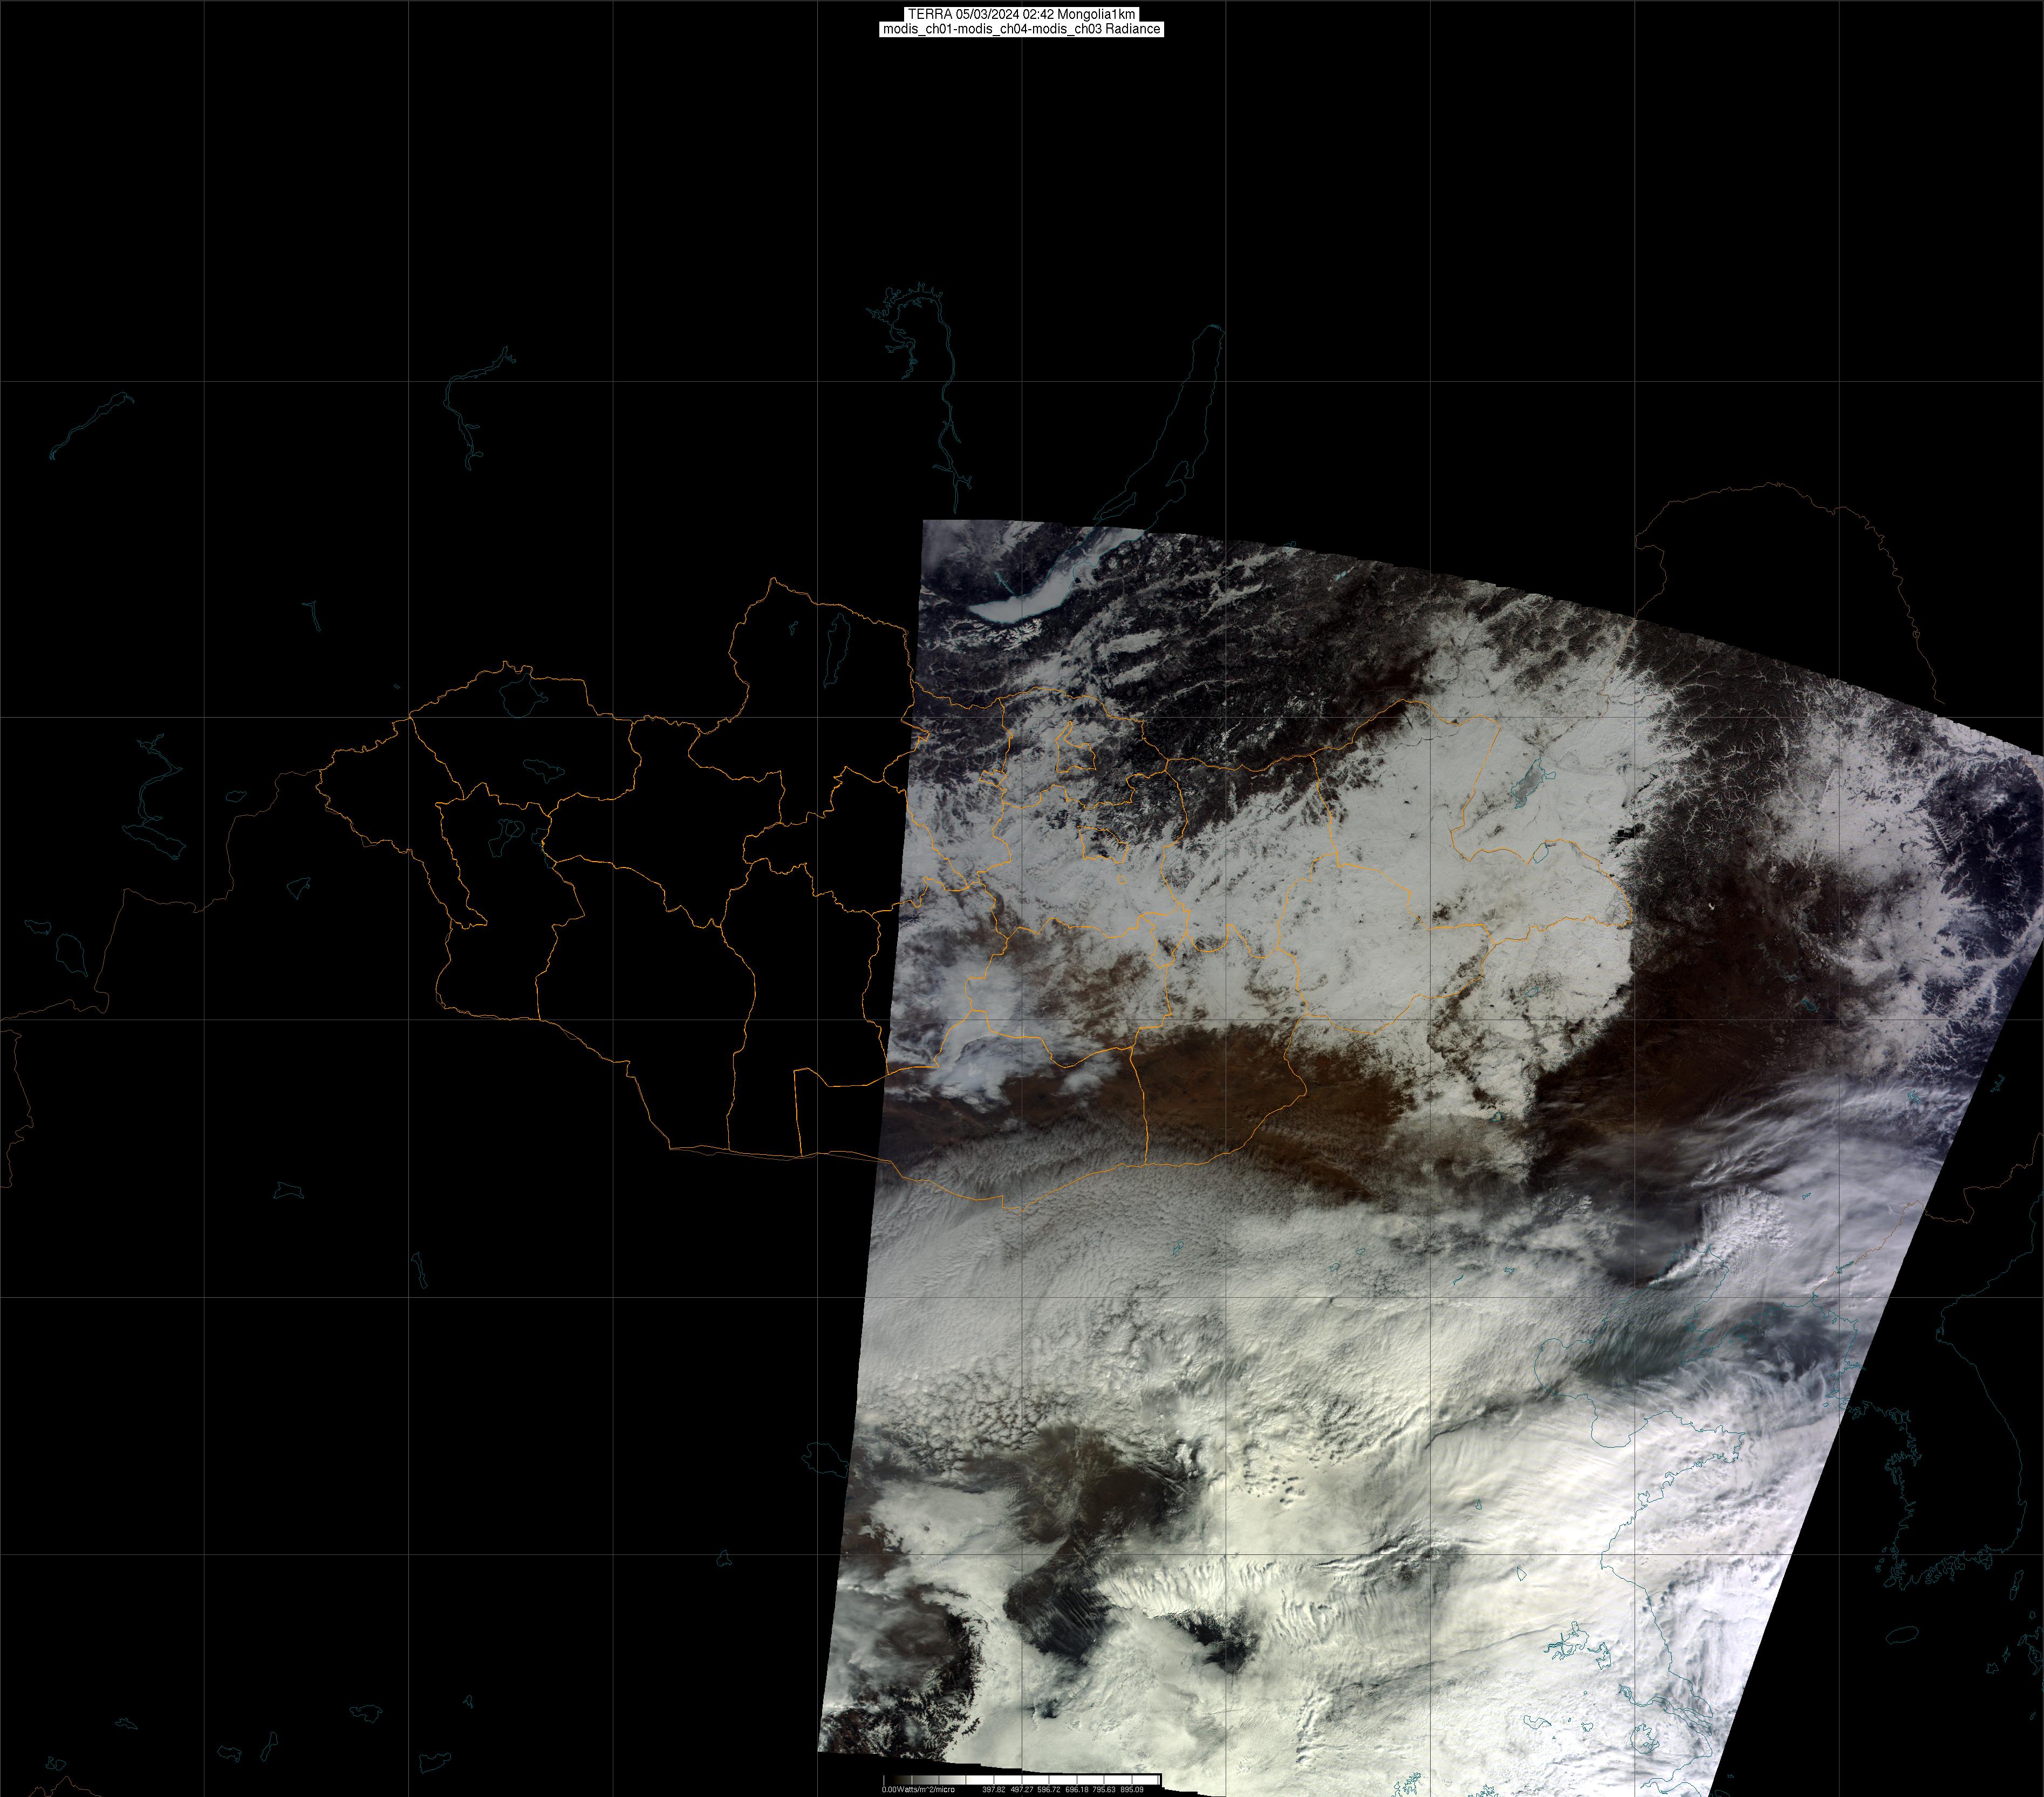Click the elongated lake outline in upper-left corner

[90, 425]
